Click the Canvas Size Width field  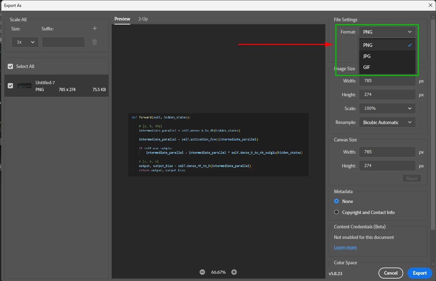(x=387, y=152)
